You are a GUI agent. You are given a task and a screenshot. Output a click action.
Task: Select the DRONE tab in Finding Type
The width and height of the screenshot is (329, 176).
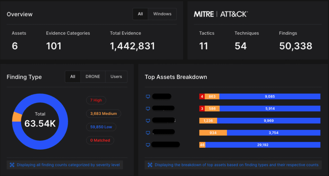tap(93, 77)
